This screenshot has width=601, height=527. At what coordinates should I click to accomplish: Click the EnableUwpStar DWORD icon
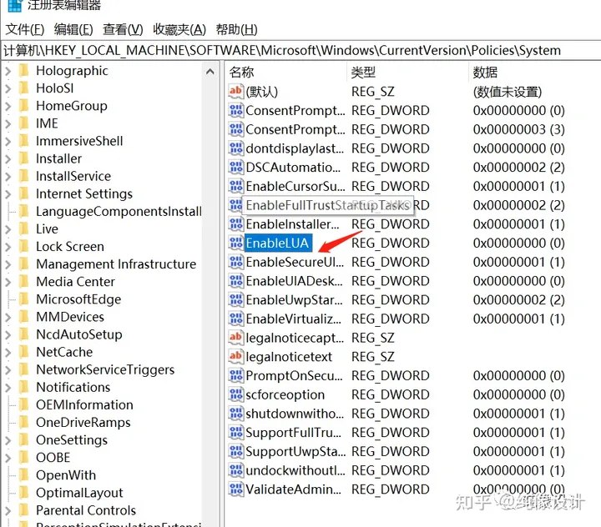[235, 300]
